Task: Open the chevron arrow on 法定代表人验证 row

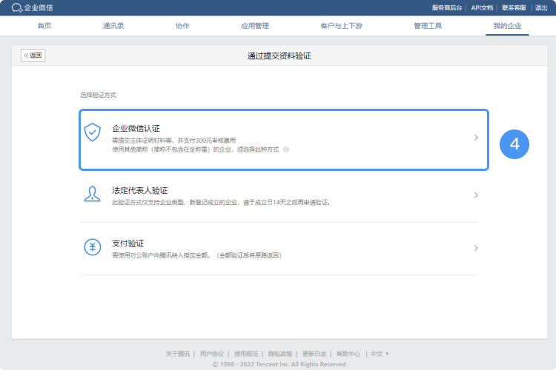Action: tap(476, 195)
